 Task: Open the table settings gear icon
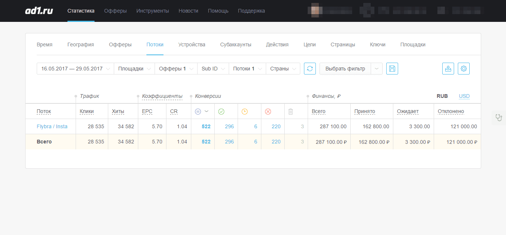[463, 68]
